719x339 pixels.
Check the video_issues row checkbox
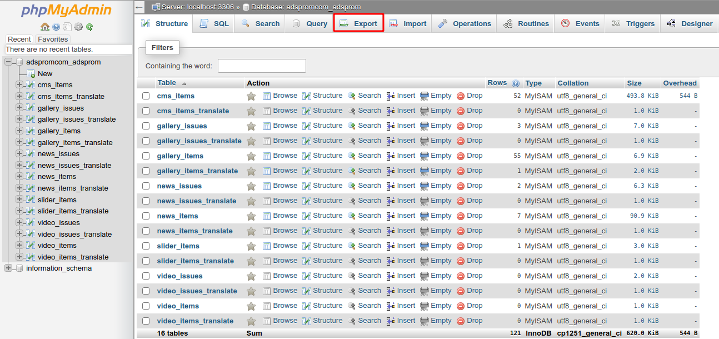pyautogui.click(x=146, y=276)
